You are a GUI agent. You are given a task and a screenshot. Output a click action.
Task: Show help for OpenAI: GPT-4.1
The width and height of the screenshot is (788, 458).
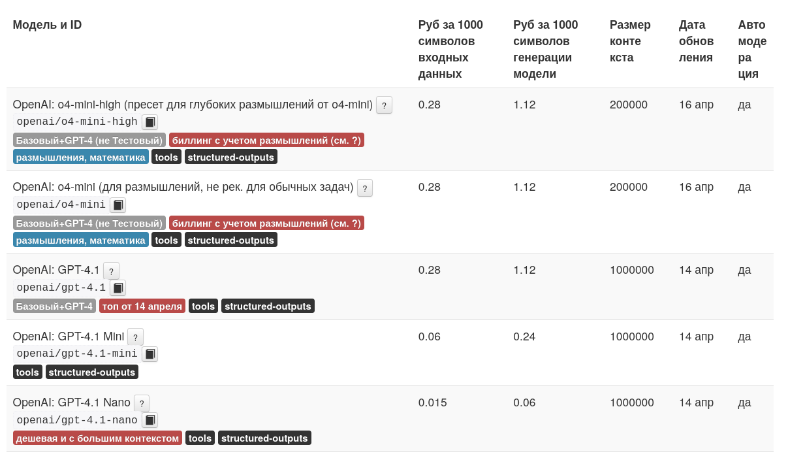coord(112,271)
